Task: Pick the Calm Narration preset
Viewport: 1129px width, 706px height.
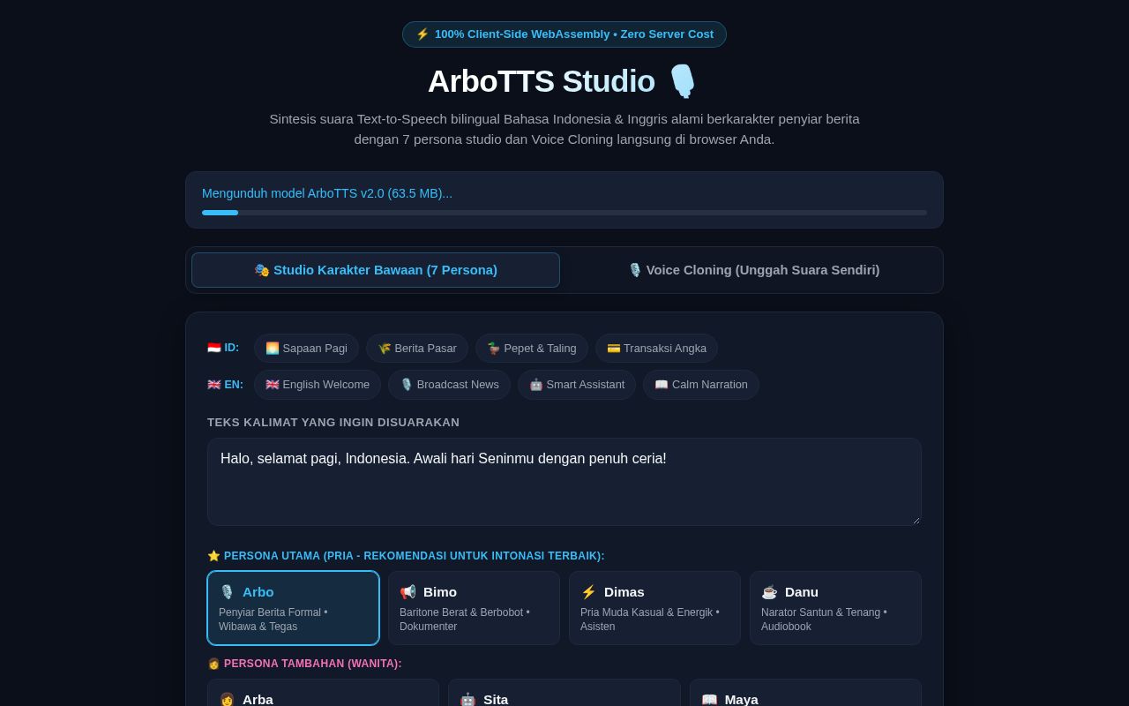Action: point(701,385)
